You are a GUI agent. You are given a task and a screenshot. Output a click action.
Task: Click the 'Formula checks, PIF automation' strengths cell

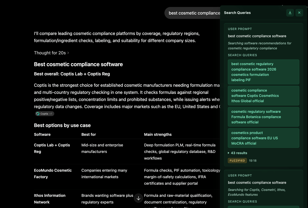click(182, 177)
